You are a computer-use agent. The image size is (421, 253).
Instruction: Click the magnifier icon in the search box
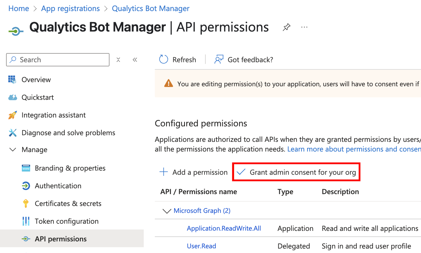pos(13,60)
